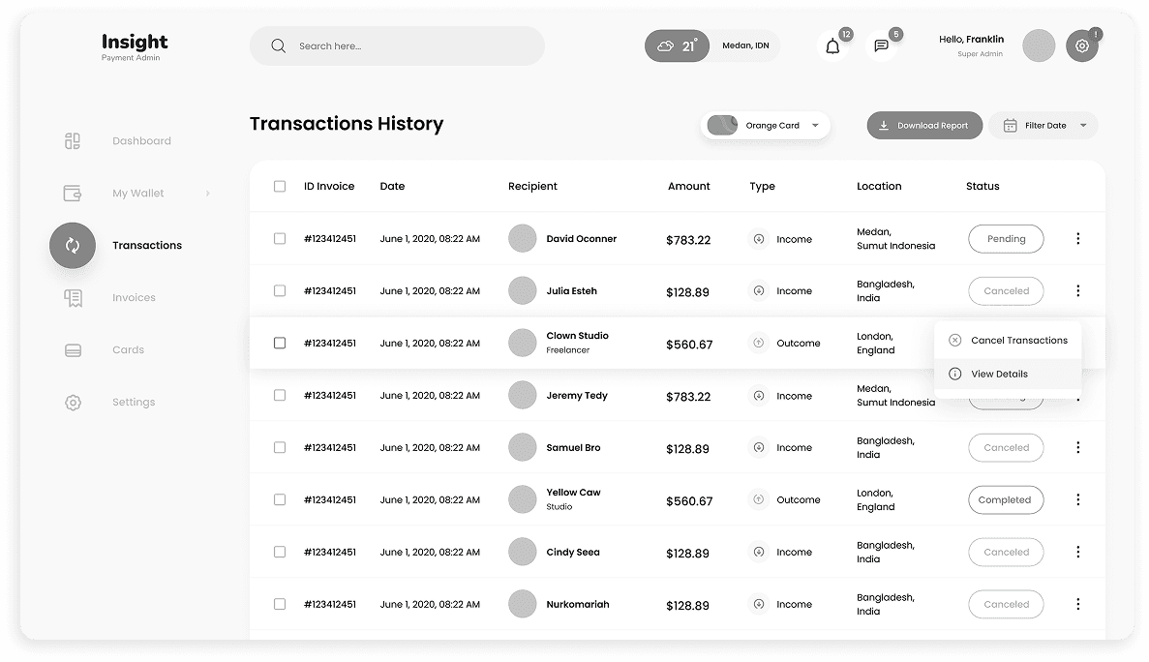Select the checkbox on David Oconner's row
Screen dimensions: 1149x662
(x=280, y=238)
